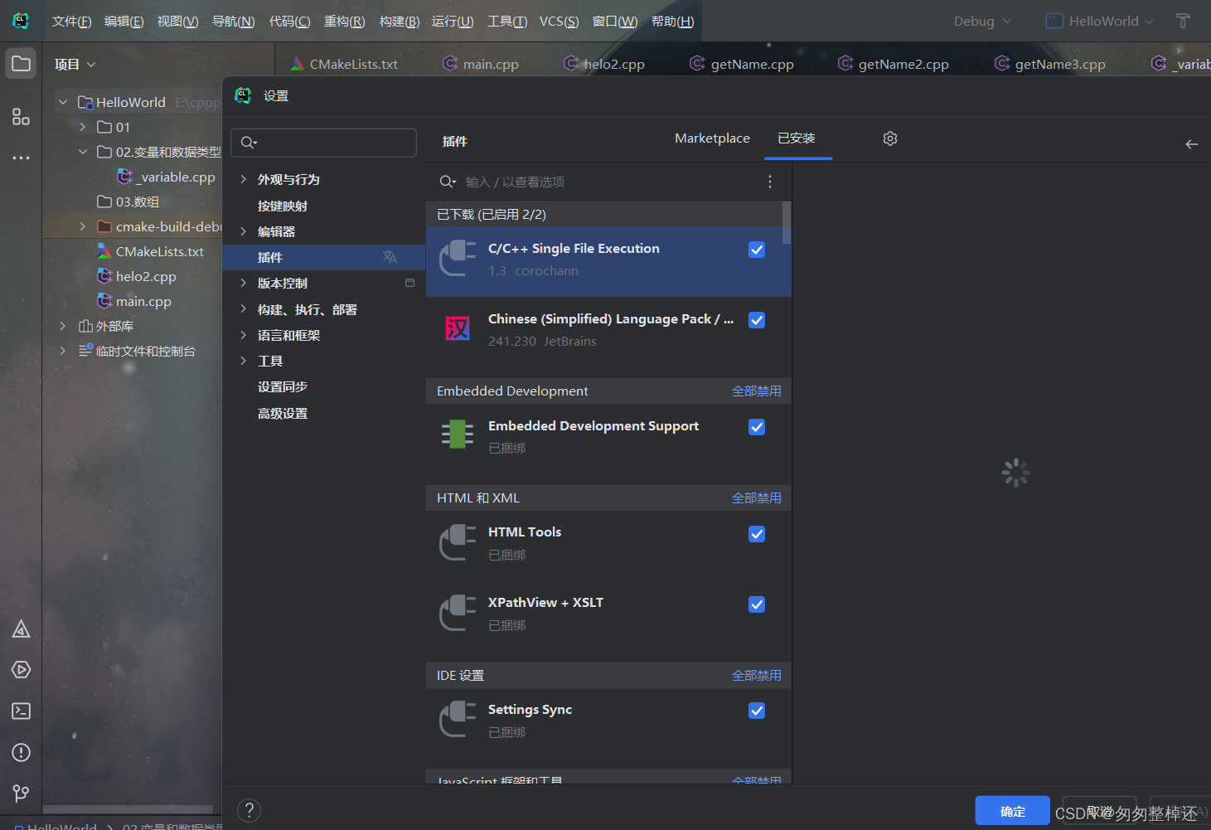
Task: Click the help question mark button
Action: pyautogui.click(x=249, y=810)
